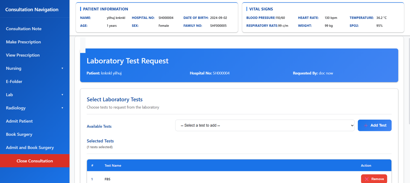Open Consultation Note in the sidebar

click(24, 29)
